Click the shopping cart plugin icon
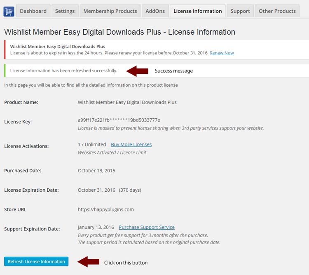309x275 pixels. tap(9, 12)
